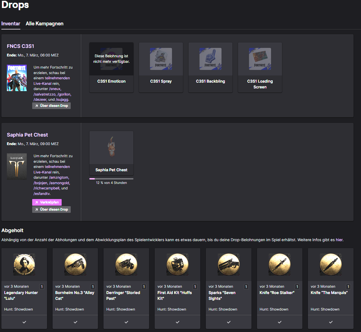
Task: Click the Knife The Marquis coin icon
Action: 331,265
